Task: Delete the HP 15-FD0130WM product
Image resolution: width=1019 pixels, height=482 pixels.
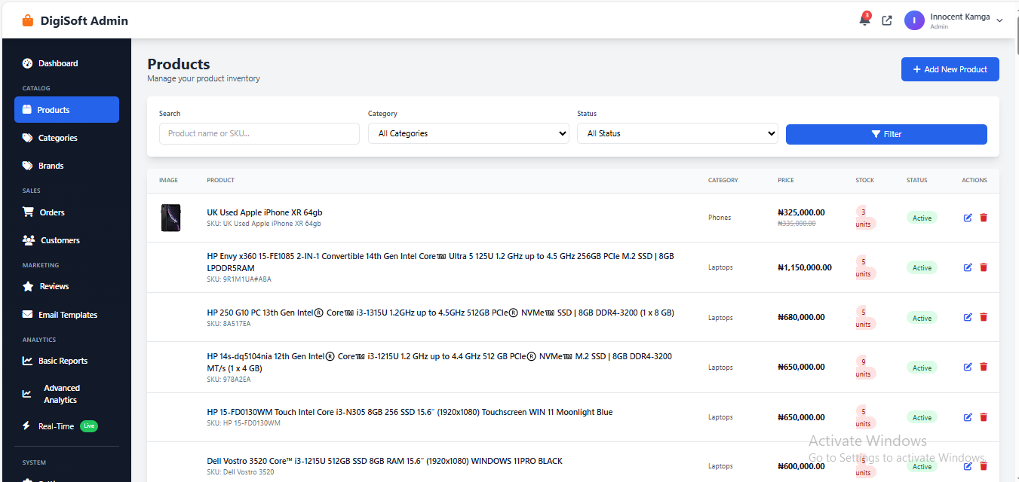Action: tap(984, 417)
